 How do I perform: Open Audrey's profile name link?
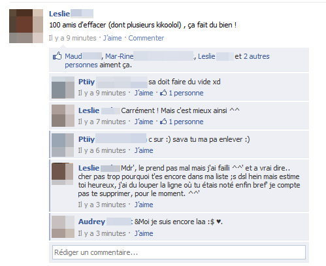[91, 222]
